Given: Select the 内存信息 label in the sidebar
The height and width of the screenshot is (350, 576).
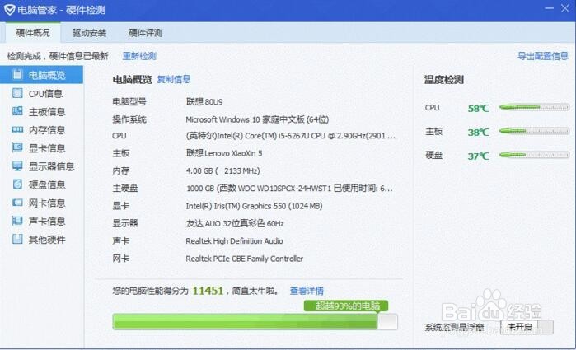Looking at the screenshot, I should click(47, 130).
